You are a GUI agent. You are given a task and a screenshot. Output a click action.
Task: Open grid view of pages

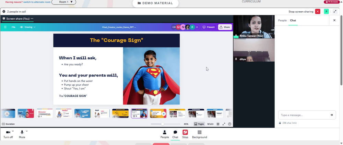pos(218,124)
